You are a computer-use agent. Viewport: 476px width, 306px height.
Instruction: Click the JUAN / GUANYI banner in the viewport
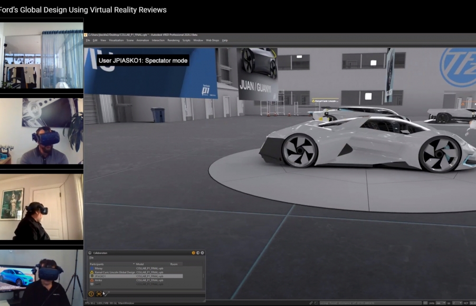tap(258, 74)
